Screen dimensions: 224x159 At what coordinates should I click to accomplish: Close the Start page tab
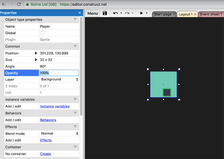(x=174, y=14)
